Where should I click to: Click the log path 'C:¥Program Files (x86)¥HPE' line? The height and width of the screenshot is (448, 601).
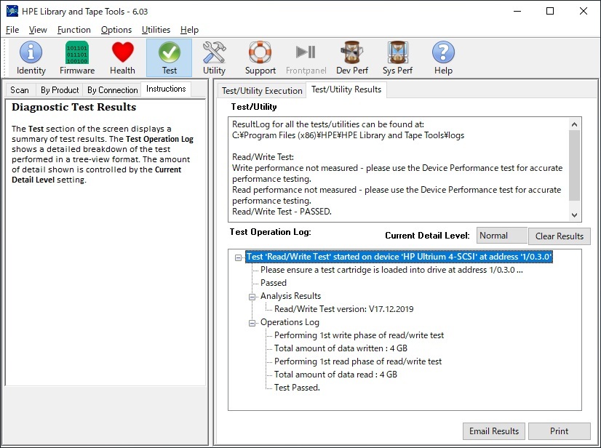pos(348,135)
